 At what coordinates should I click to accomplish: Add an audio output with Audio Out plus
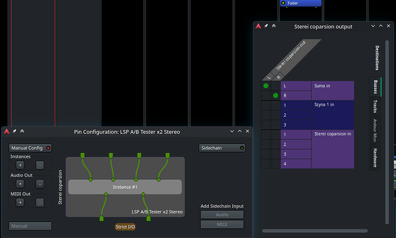click(x=20, y=184)
